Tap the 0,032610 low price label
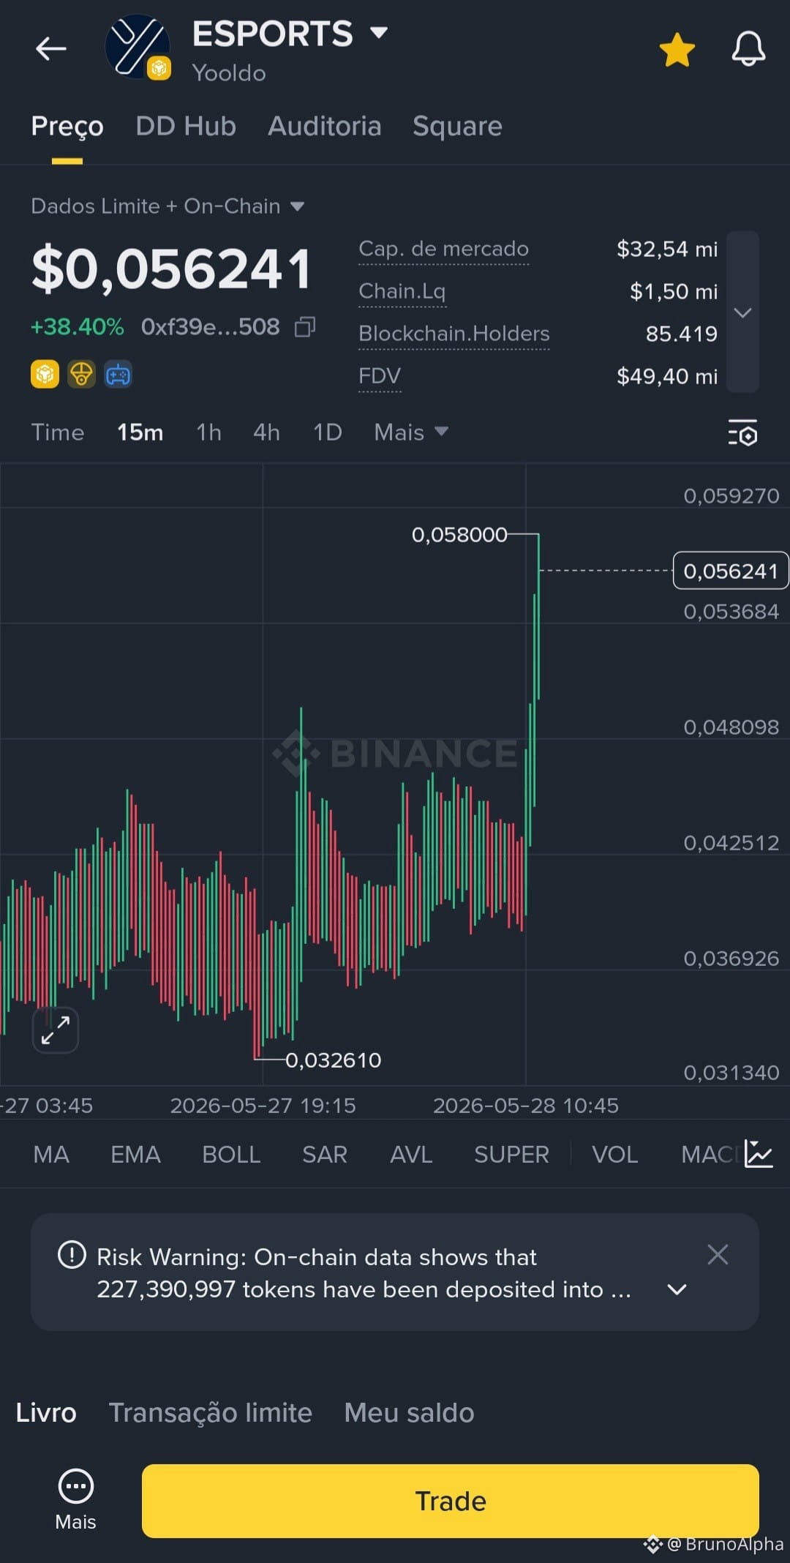 [334, 1060]
